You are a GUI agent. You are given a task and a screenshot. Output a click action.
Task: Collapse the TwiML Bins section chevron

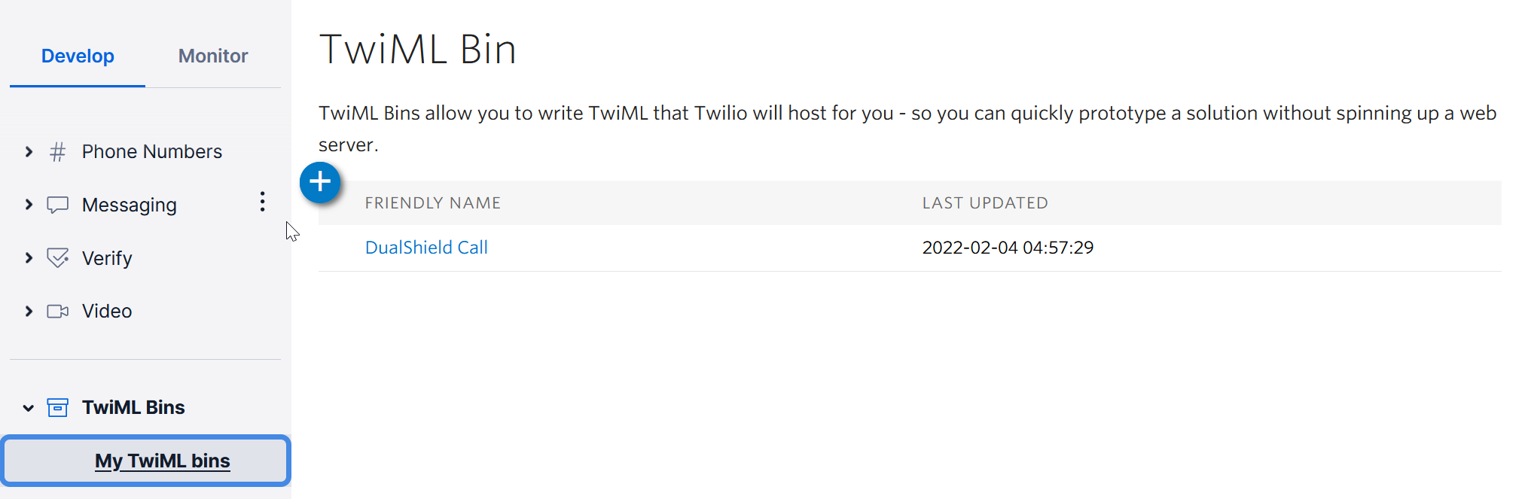click(29, 408)
